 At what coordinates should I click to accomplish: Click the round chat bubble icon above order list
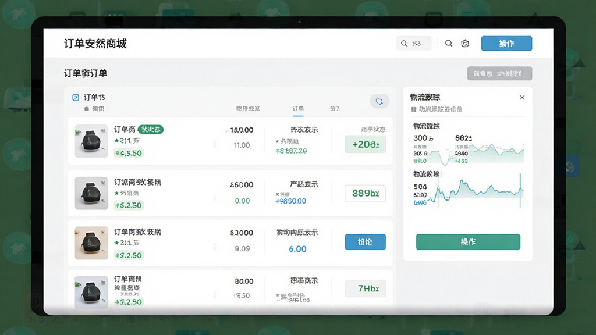[x=379, y=101]
